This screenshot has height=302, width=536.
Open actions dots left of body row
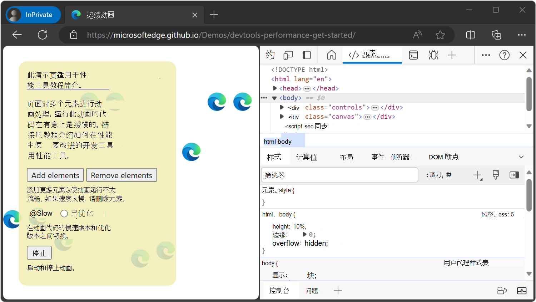(x=264, y=98)
